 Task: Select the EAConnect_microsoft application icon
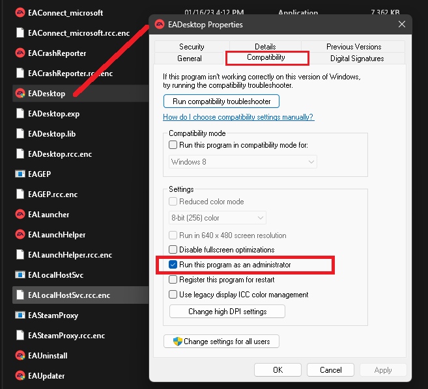[20, 12]
